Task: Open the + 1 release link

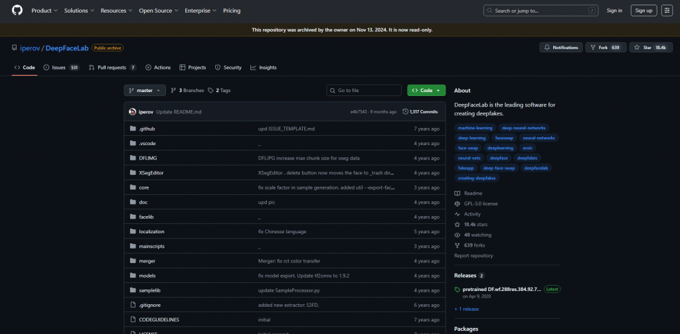Action: [x=467, y=309]
